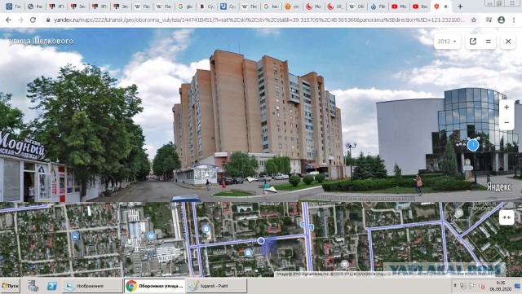Switch to the Google 'gbc' tab
Image resolution: width=522 pixels, height=294 pixels.
tap(185, 7)
